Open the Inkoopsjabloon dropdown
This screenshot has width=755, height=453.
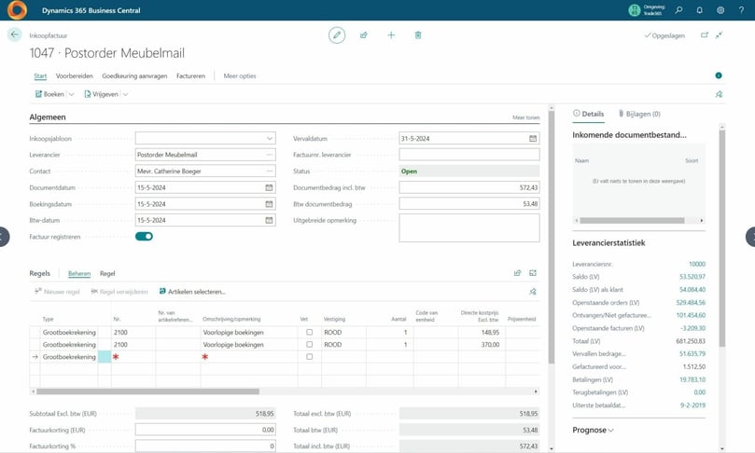(270, 139)
